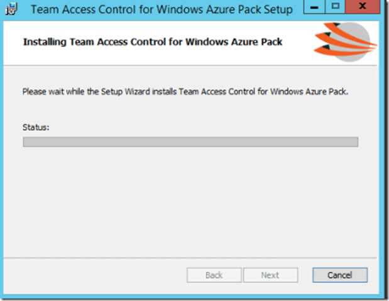Viewport: 389px width, 301px height.
Task: Click the bold "Installing Team Access Control" heading
Action: pyautogui.click(x=153, y=43)
